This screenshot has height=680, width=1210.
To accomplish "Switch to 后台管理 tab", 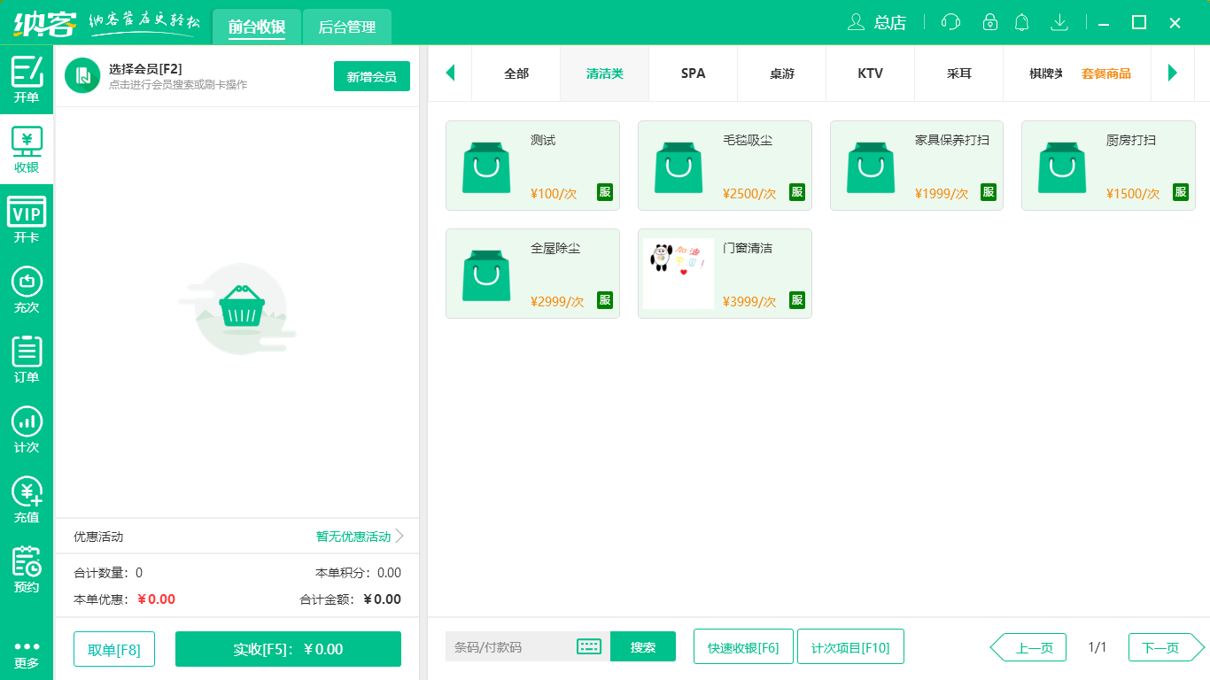I will (347, 27).
